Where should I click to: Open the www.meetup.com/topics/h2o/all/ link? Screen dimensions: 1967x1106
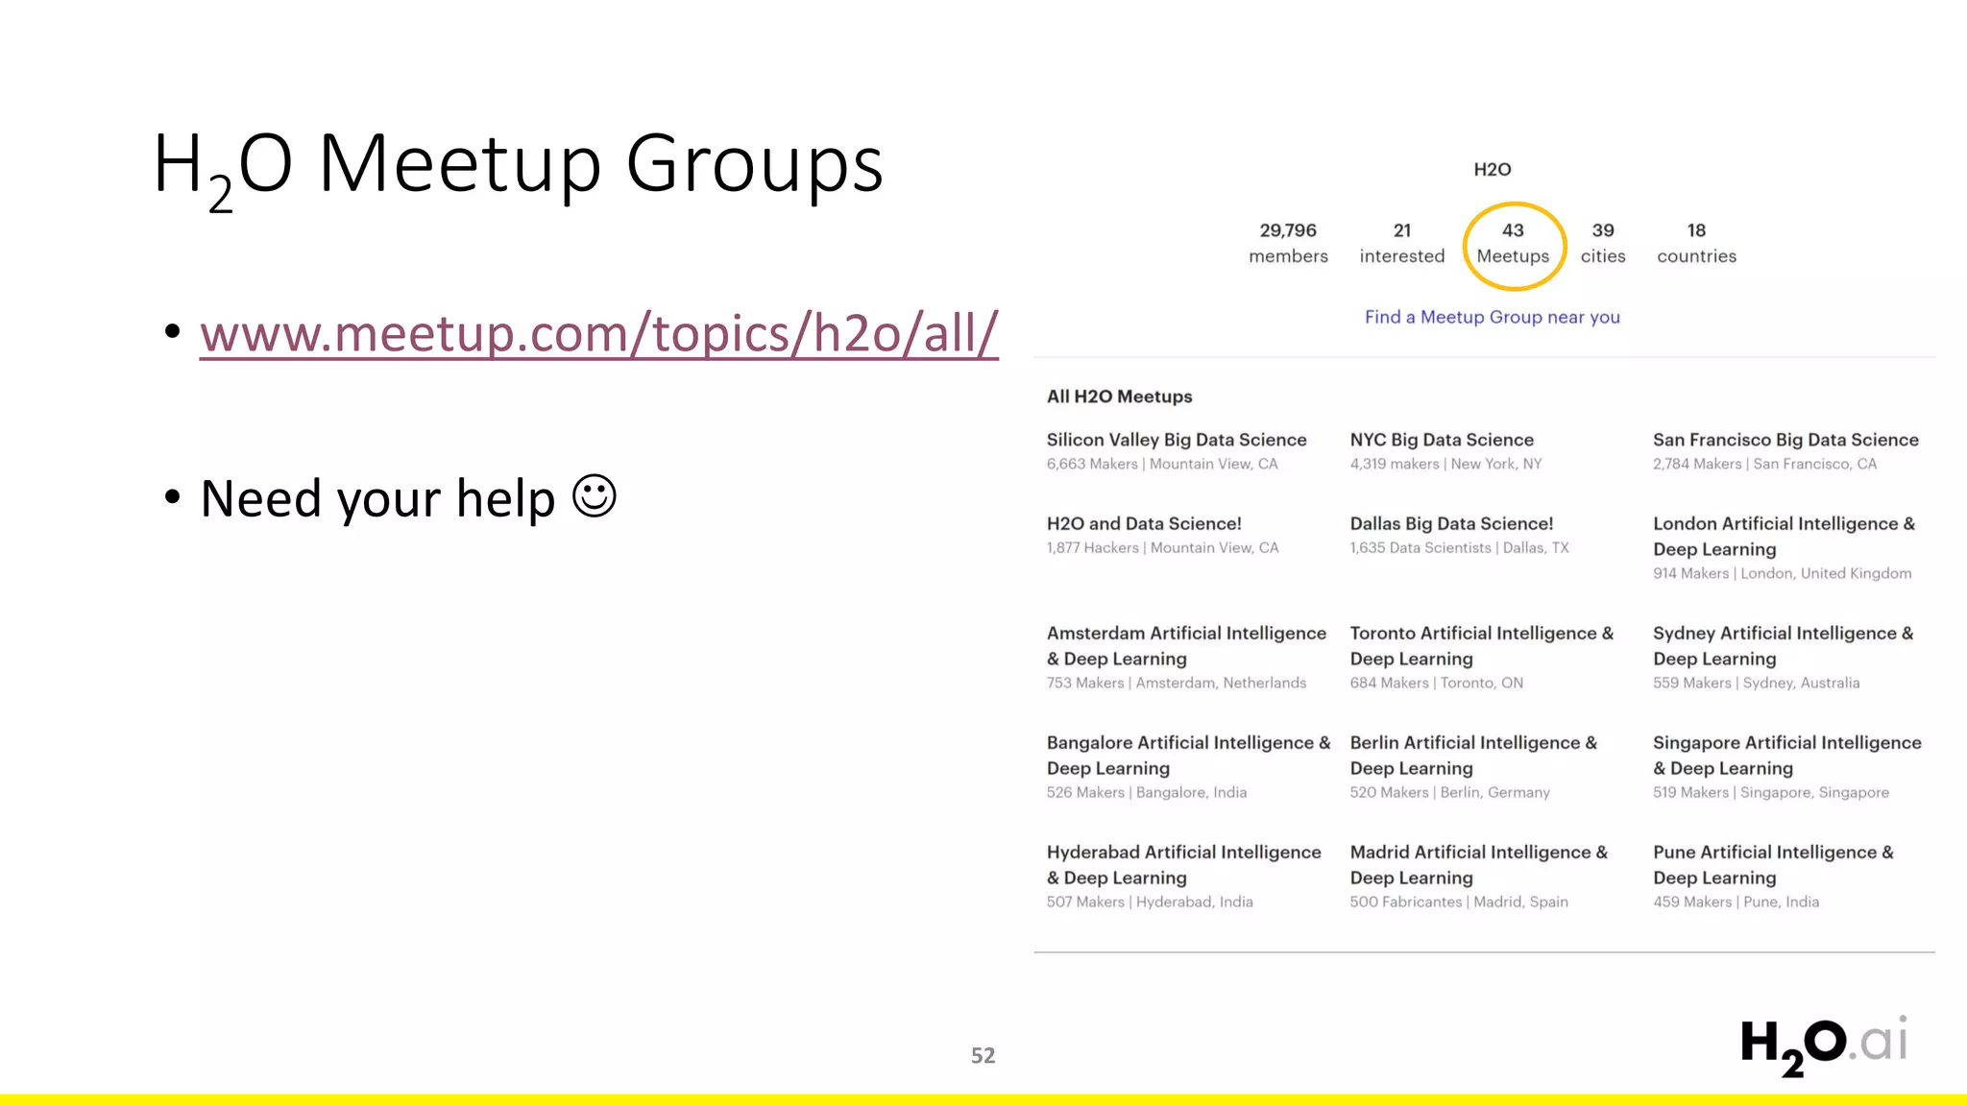pyautogui.click(x=599, y=333)
